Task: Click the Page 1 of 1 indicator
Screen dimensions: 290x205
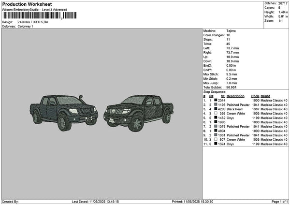Action: tap(280, 202)
